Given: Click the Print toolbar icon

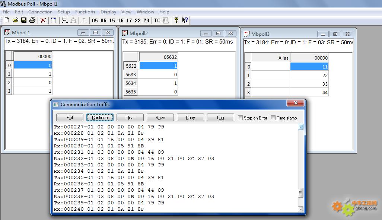Looking at the screenshot, I should pyautogui.click(x=32, y=20).
